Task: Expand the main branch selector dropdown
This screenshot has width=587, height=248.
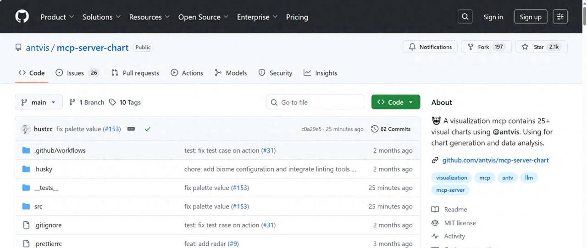Action: (x=39, y=102)
